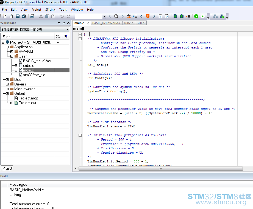Open the Project menu
Viewport: 253px width, 209px height.
click(36, 10)
